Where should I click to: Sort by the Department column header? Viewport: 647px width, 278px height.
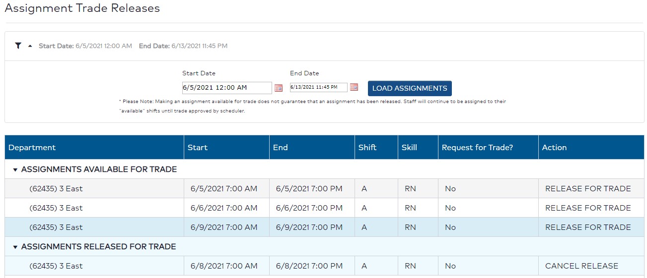tap(32, 148)
